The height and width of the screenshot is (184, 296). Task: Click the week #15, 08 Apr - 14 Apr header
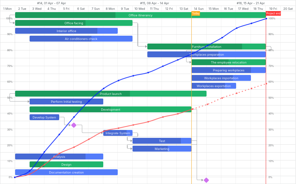pyautogui.click(x=155, y=3)
